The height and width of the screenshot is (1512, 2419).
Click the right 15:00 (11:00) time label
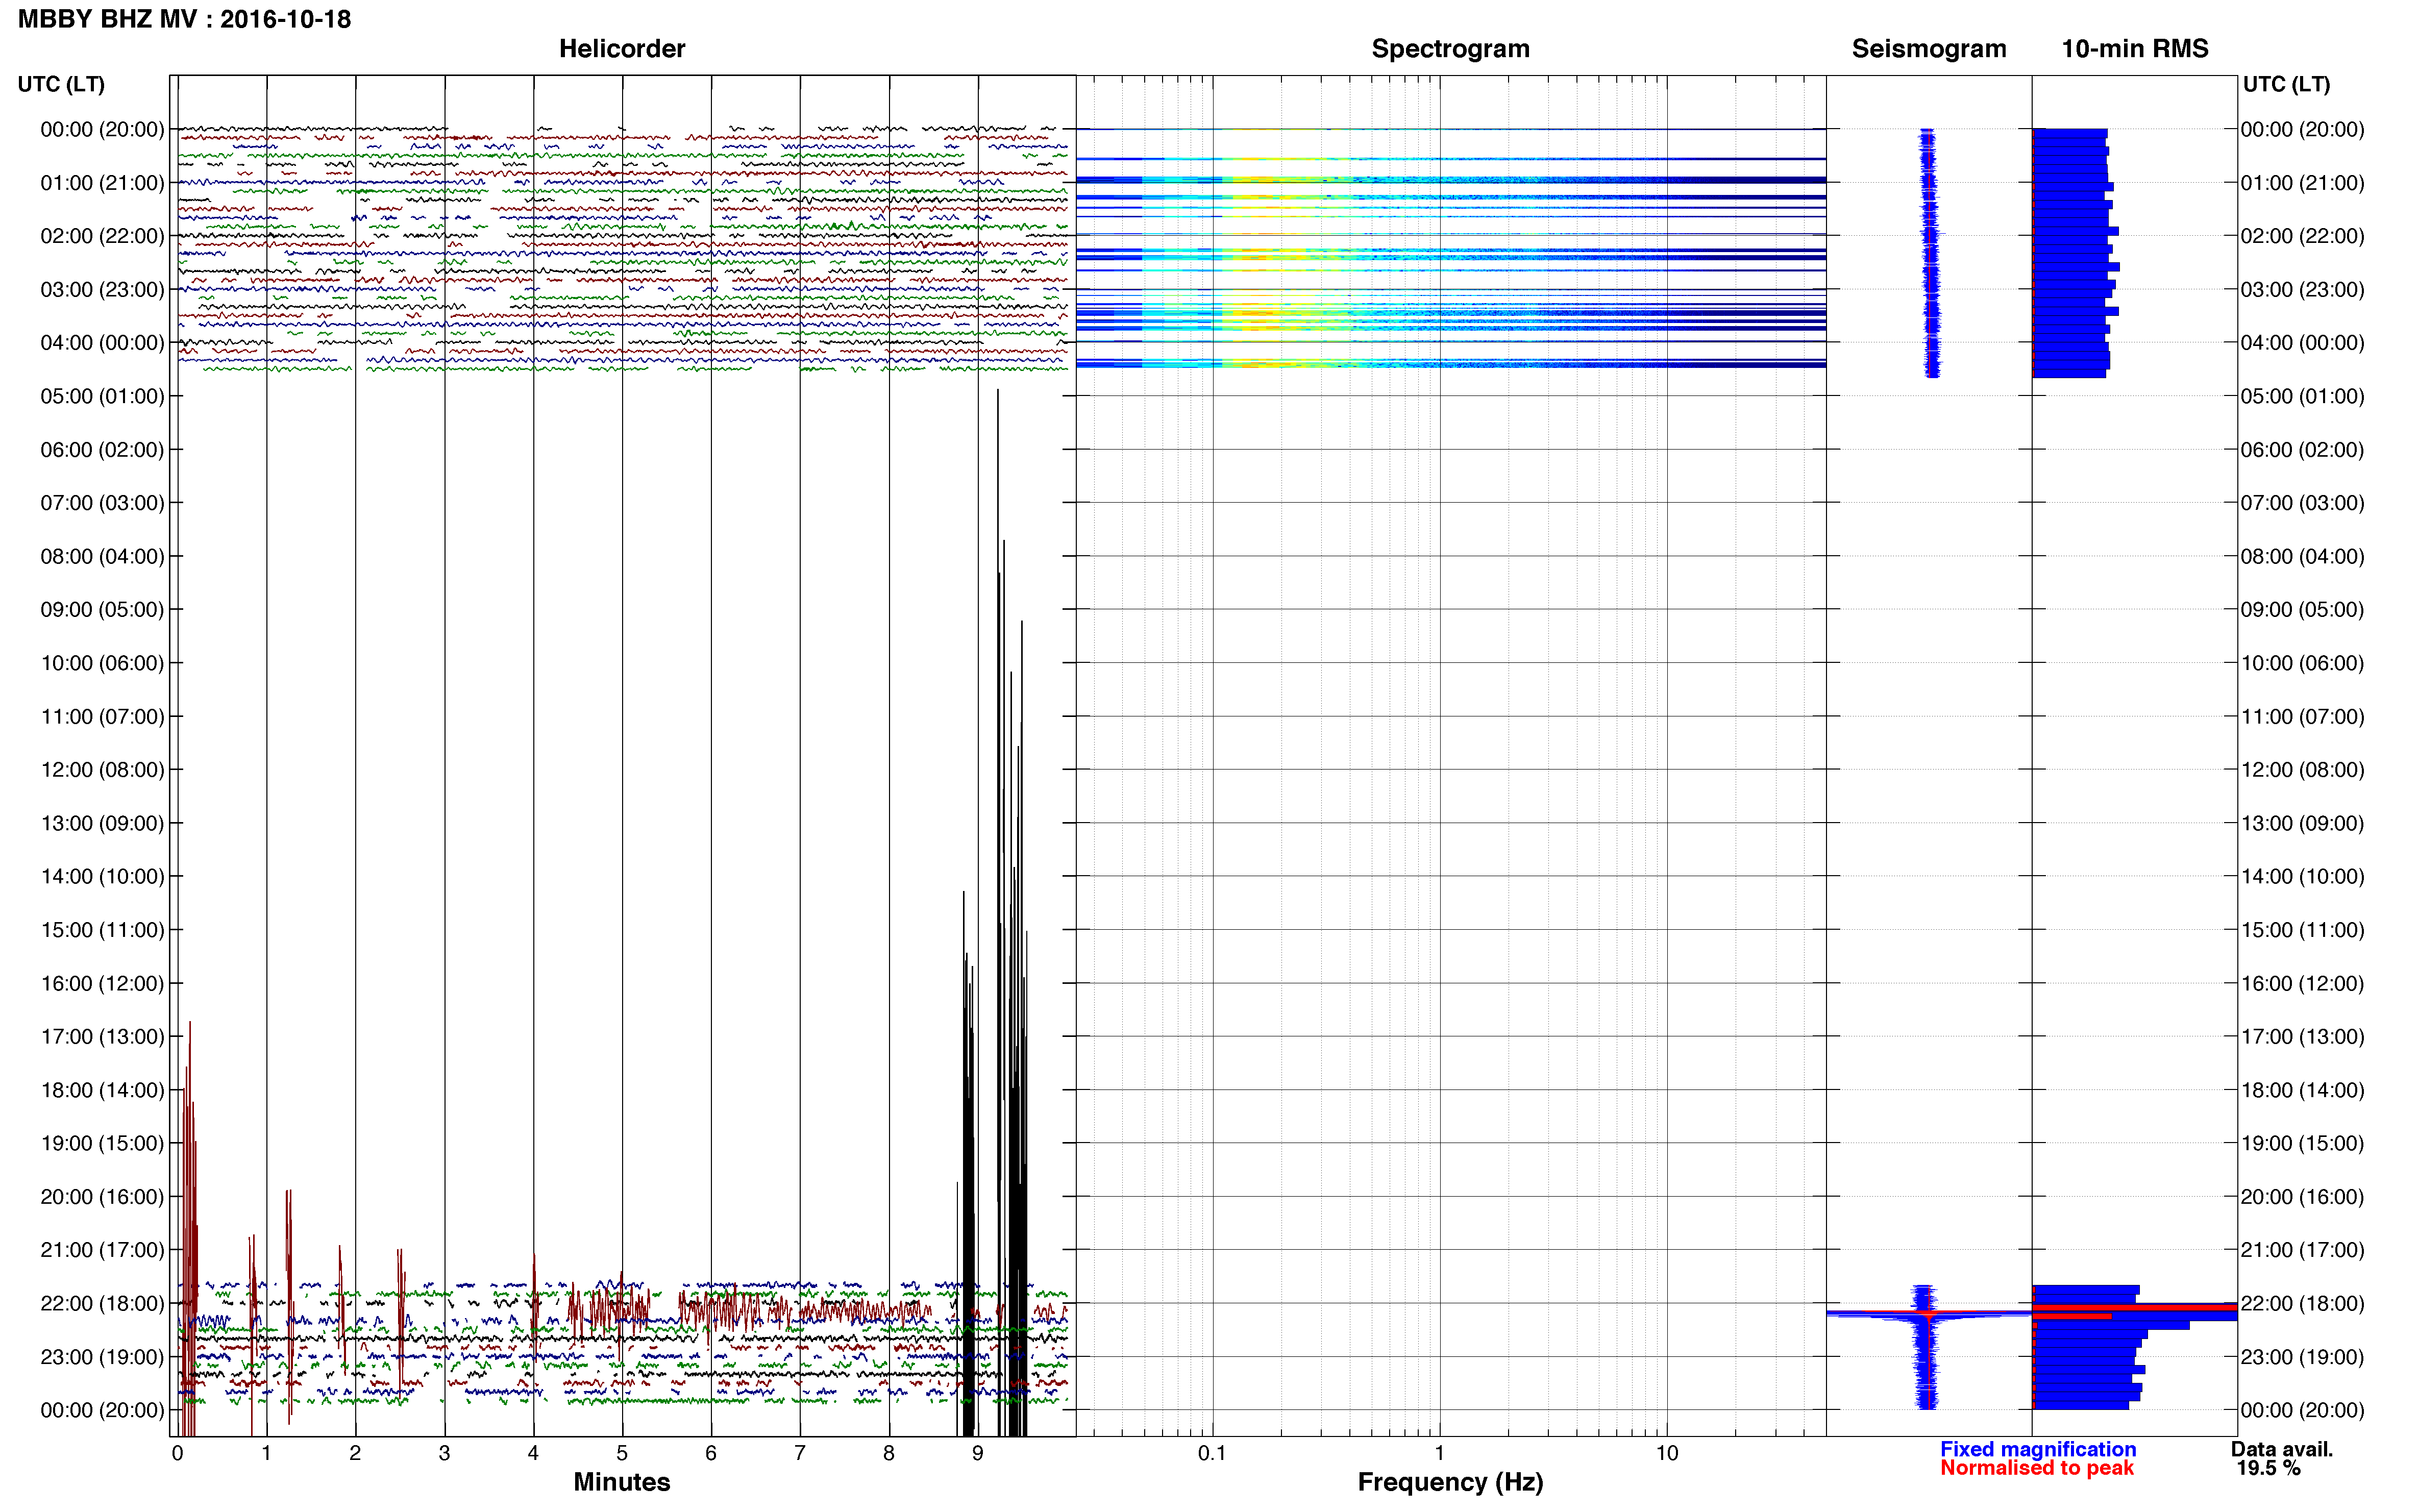coord(2302,930)
